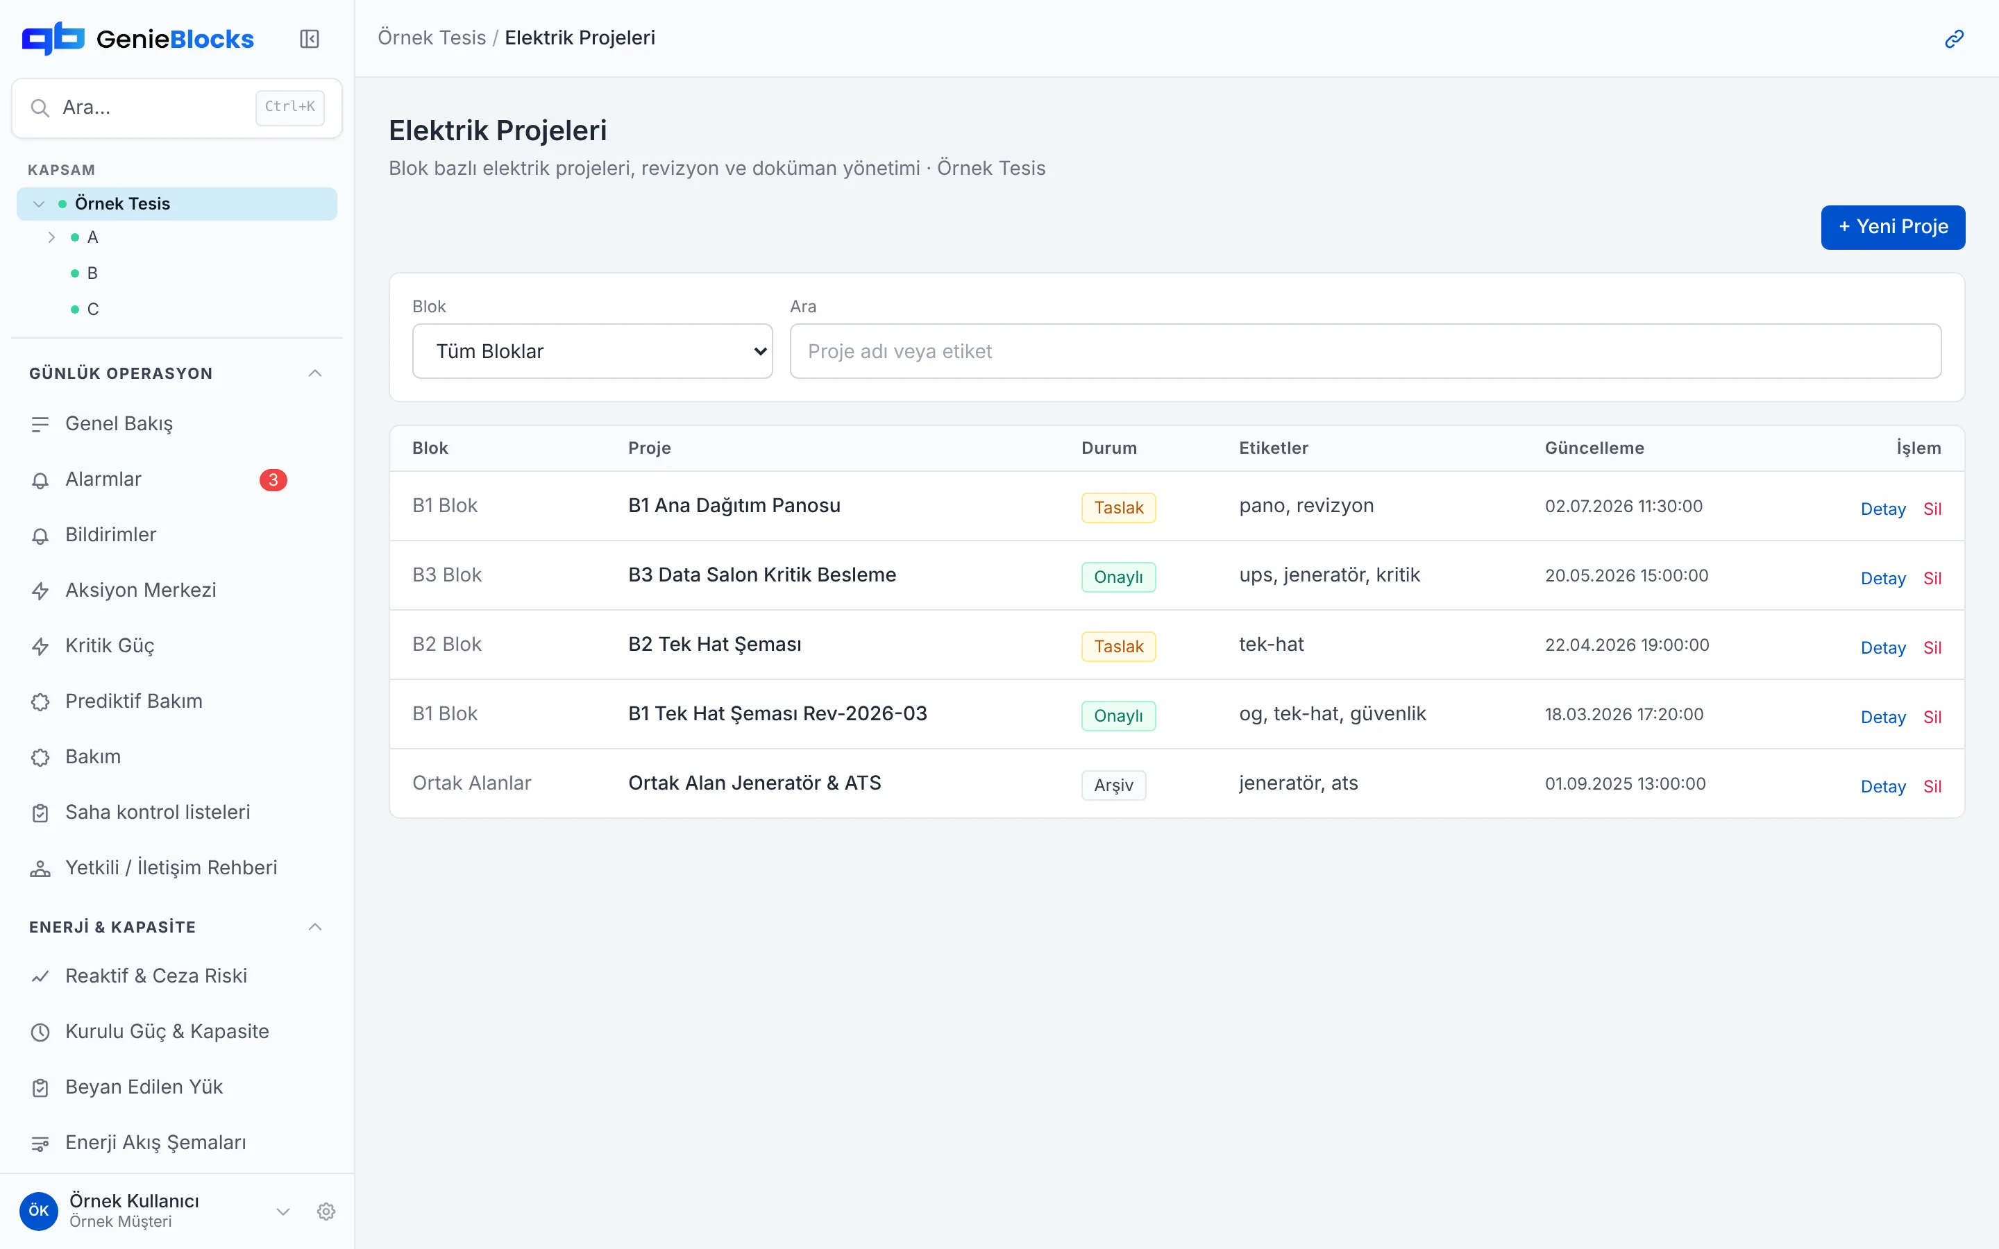
Task: Open Bakım in the sidebar
Action: click(x=176, y=756)
